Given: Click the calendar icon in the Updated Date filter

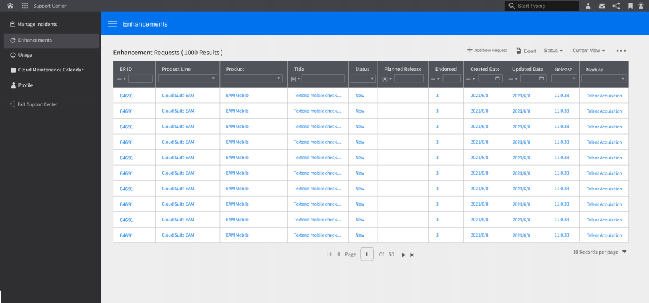Looking at the screenshot, I should tap(541, 78).
